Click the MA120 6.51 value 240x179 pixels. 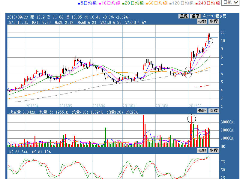(x=110, y=23)
